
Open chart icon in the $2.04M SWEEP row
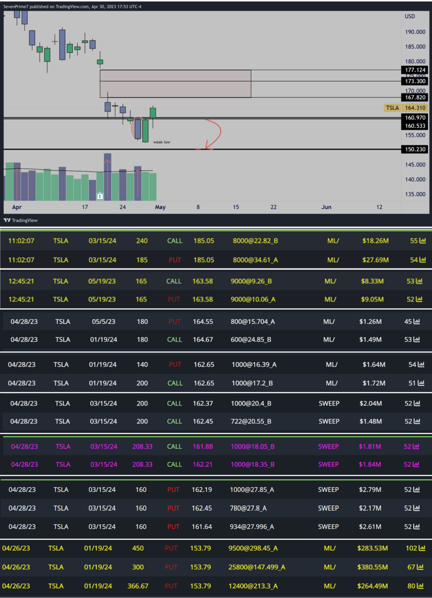(417, 403)
